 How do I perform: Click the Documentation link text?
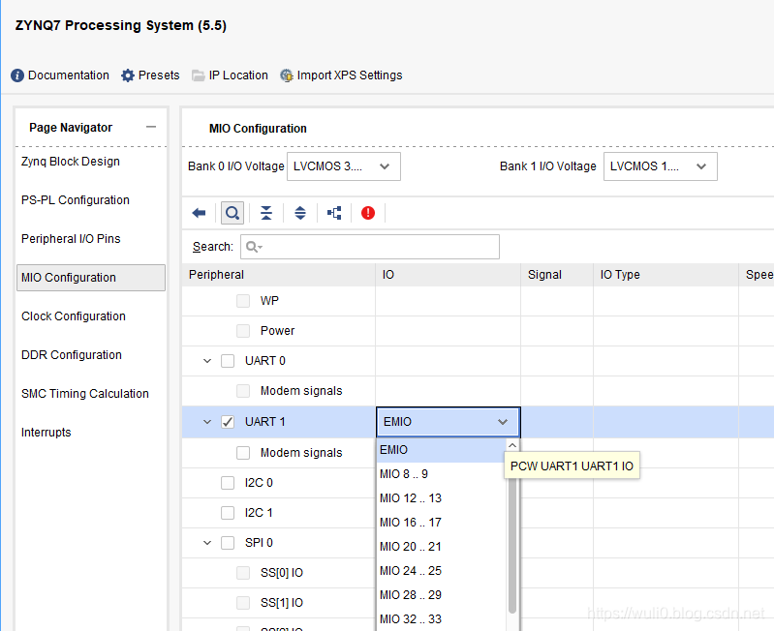[x=69, y=75]
